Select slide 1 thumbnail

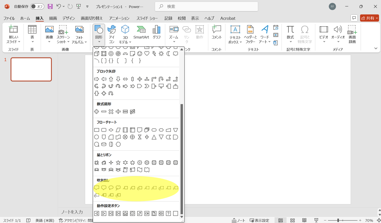coord(31,69)
